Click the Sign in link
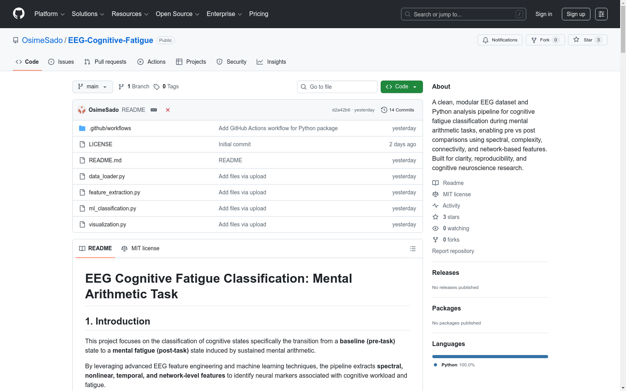The width and height of the screenshot is (626, 391). (x=543, y=14)
